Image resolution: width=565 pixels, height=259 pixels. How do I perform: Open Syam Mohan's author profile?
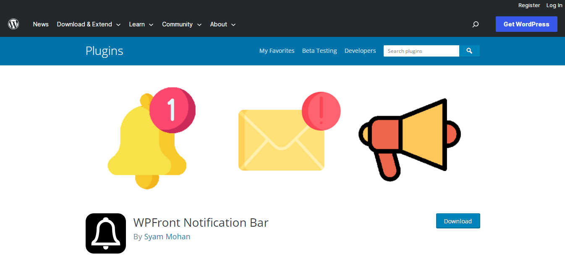pyautogui.click(x=167, y=236)
